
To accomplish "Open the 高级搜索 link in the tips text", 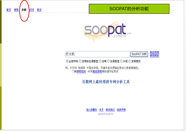I will tap(97, 72).
